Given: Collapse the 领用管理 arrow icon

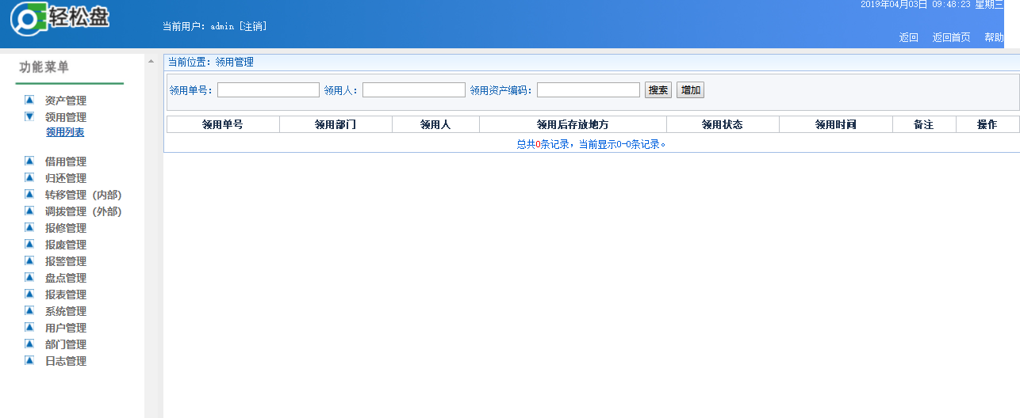Looking at the screenshot, I should 29,116.
